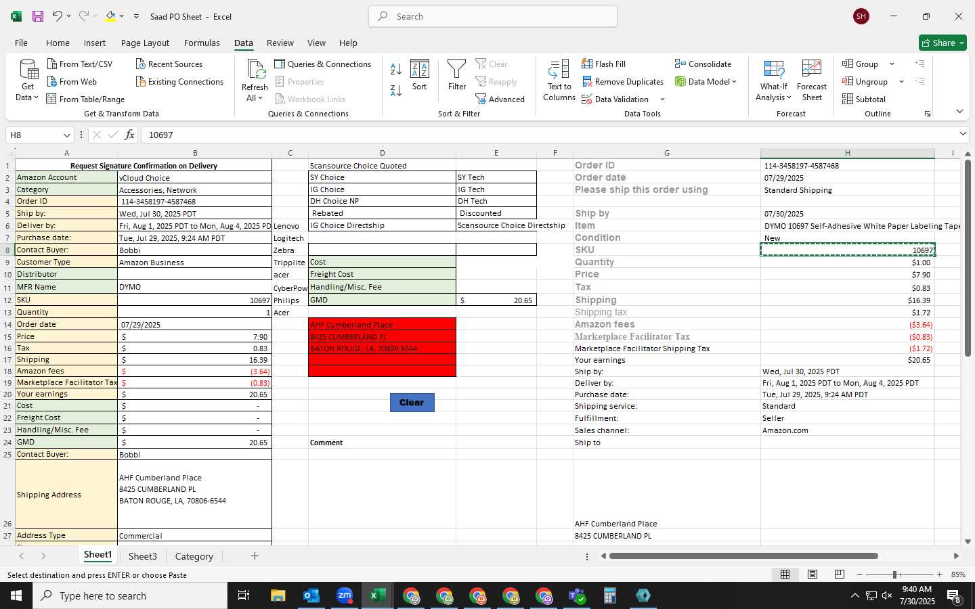Sort Z to A descending
Viewport: 975px width, 609px height.
pyautogui.click(x=396, y=90)
